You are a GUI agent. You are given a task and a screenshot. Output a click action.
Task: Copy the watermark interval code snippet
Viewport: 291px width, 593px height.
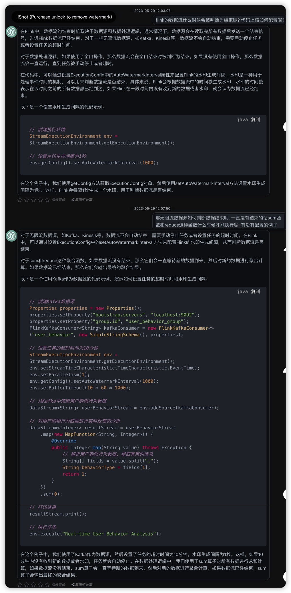pyautogui.click(x=255, y=120)
